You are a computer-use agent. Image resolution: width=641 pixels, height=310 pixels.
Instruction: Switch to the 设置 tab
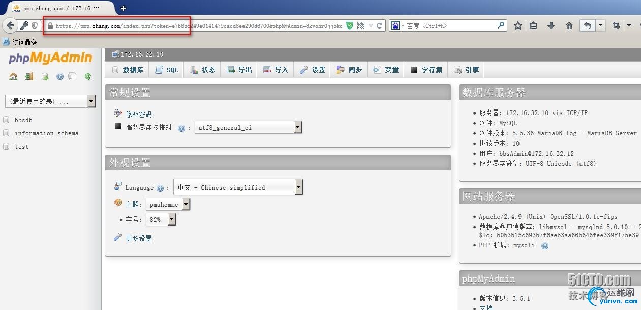313,70
